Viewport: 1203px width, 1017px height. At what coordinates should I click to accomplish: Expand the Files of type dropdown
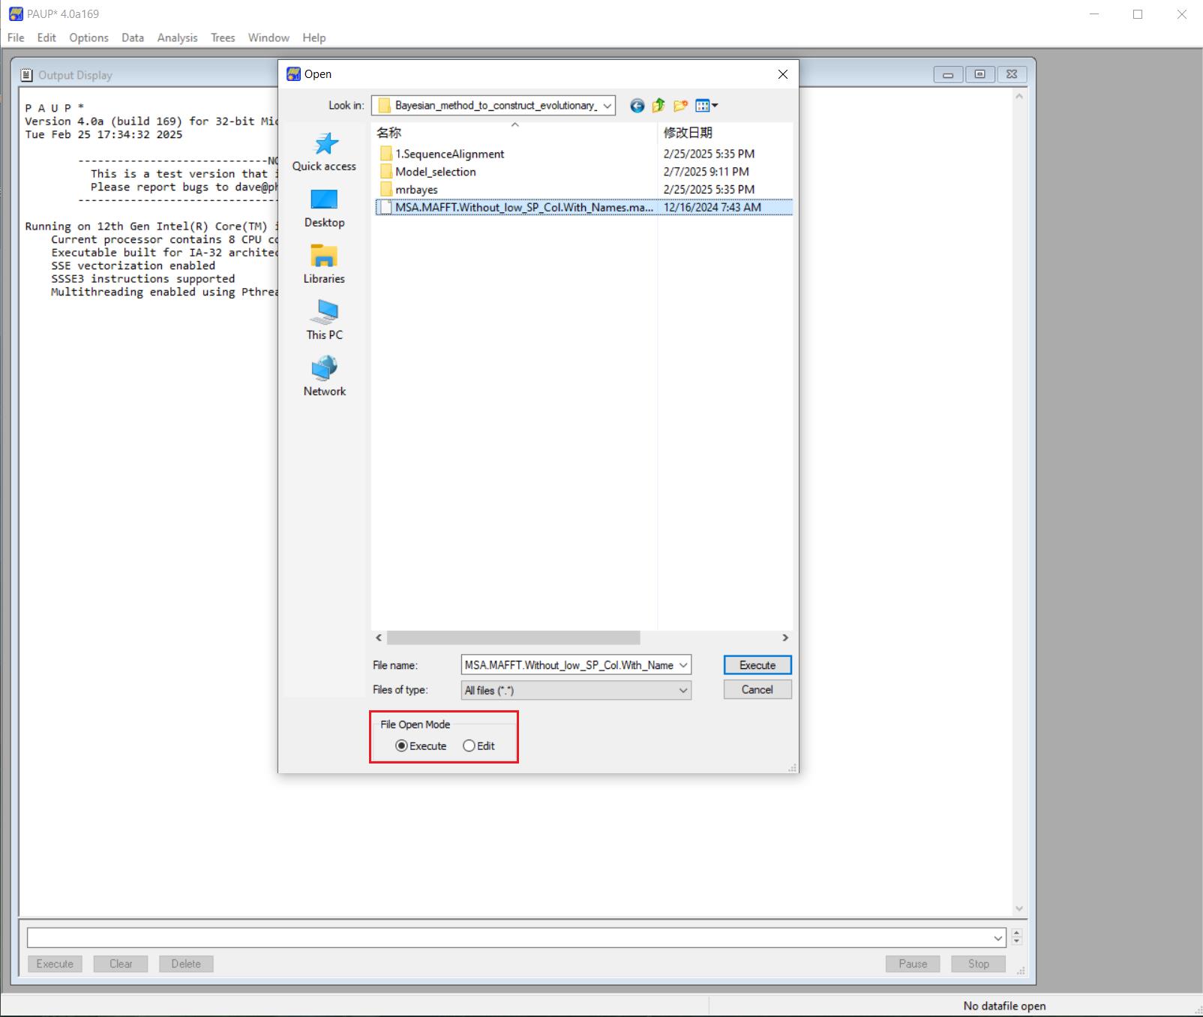pos(683,691)
